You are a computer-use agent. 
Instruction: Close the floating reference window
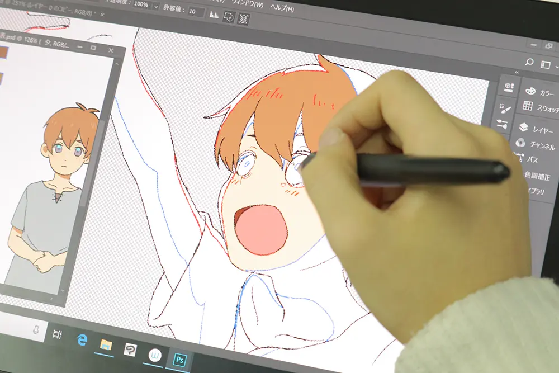coord(111,50)
